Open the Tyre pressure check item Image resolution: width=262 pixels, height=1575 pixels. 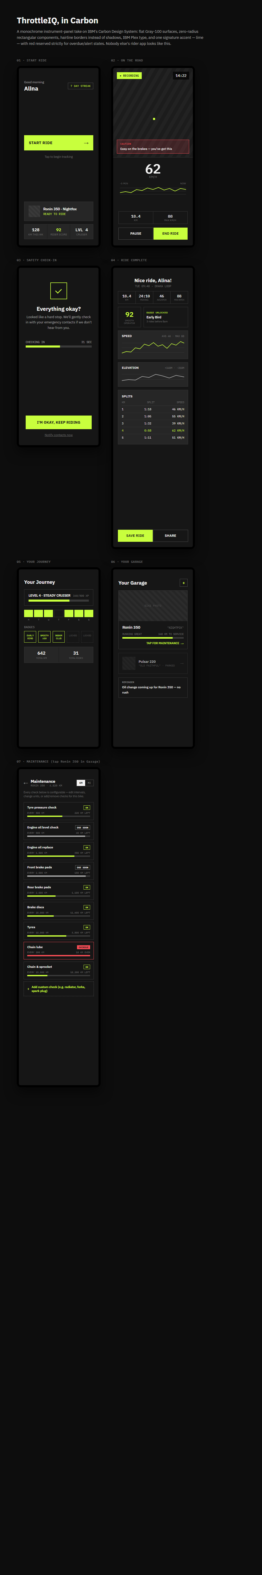tap(59, 811)
